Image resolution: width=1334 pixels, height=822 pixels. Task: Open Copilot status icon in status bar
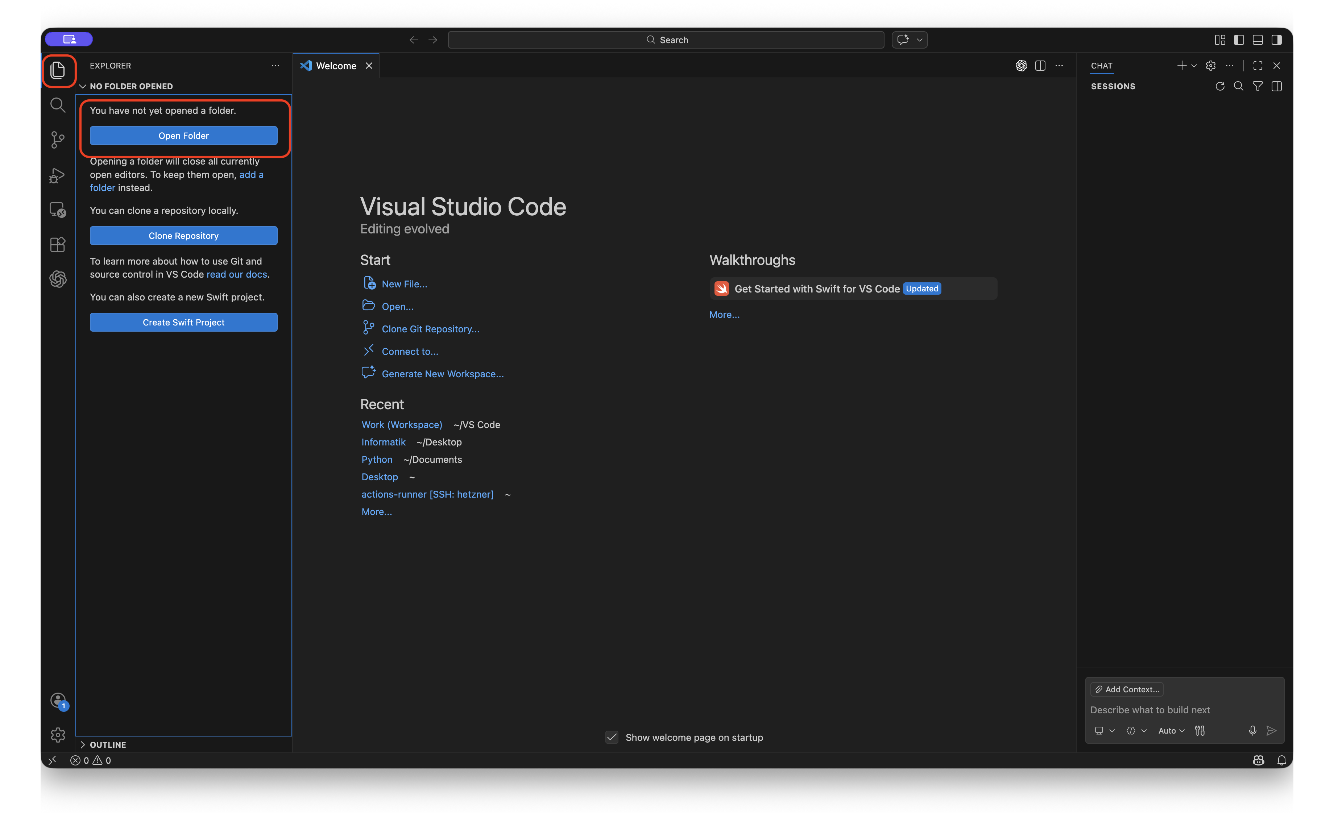click(x=1259, y=760)
